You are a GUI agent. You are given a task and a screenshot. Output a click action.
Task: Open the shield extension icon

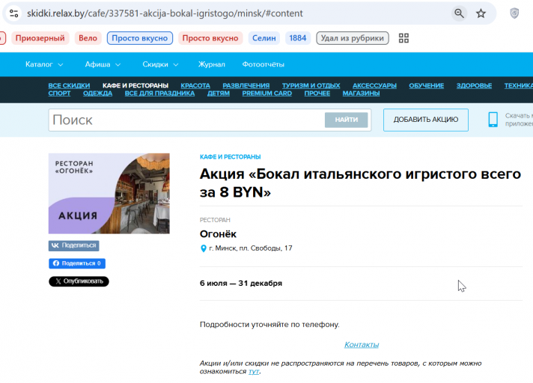pyautogui.click(x=514, y=13)
